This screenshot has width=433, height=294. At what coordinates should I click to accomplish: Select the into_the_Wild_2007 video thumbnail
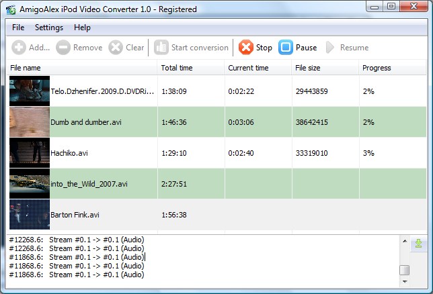(x=30, y=184)
